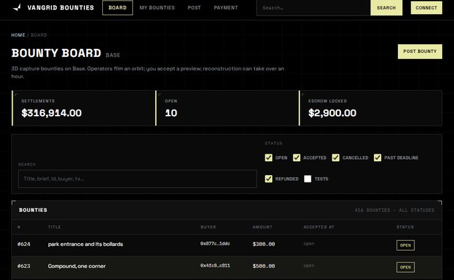Click the $500.00 amount cell
This screenshot has width=454, height=280.
[x=263, y=266]
